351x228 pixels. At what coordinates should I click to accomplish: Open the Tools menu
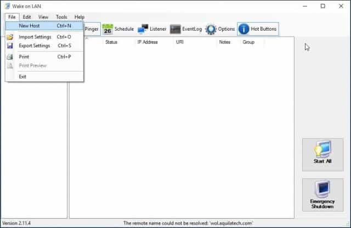[x=61, y=17]
